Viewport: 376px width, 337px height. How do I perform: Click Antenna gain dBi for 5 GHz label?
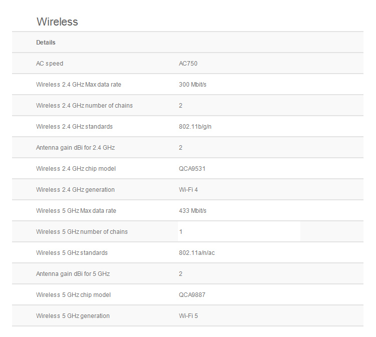[73, 274]
